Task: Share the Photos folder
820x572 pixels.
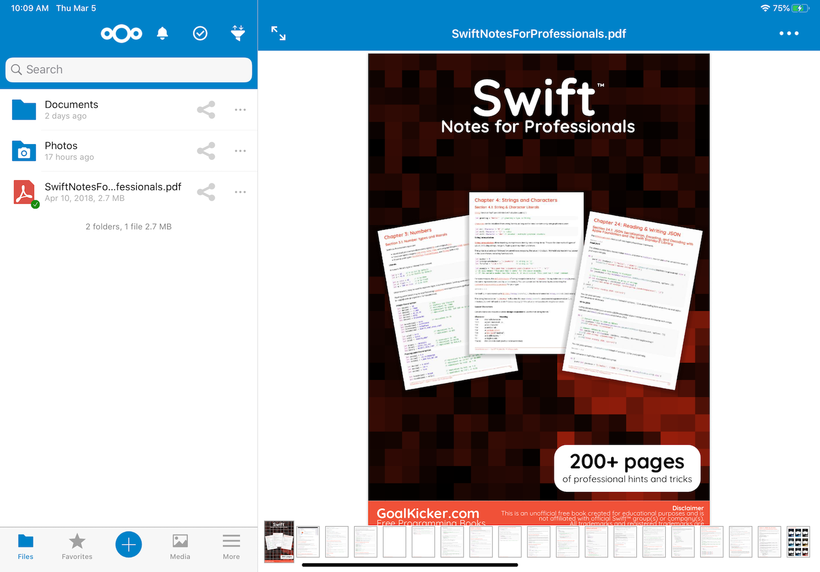Action: [206, 151]
